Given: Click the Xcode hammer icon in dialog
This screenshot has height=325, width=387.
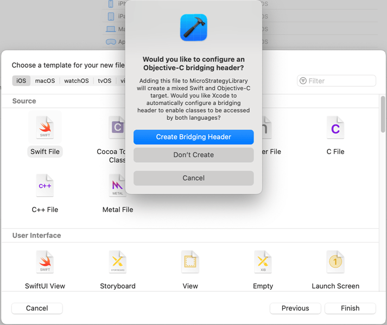Looking at the screenshot, I should coord(193,27).
